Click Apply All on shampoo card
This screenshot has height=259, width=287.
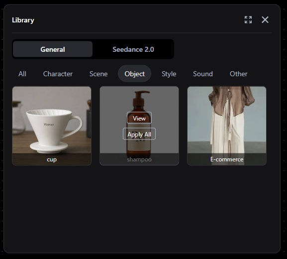point(139,134)
